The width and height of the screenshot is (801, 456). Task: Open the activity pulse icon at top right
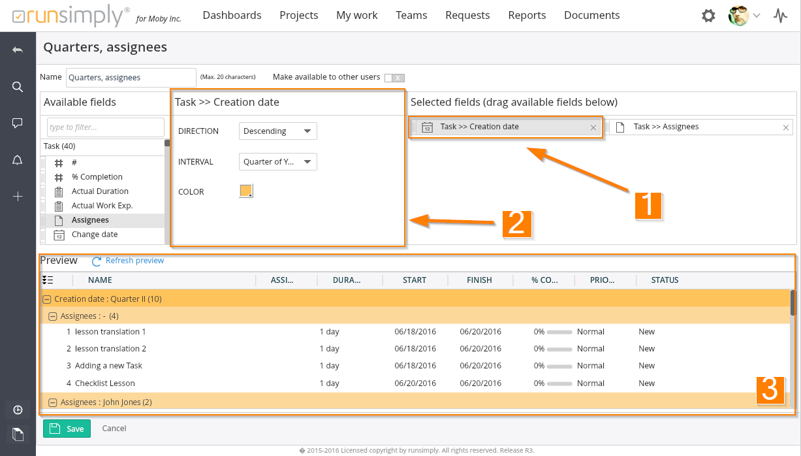click(x=780, y=16)
